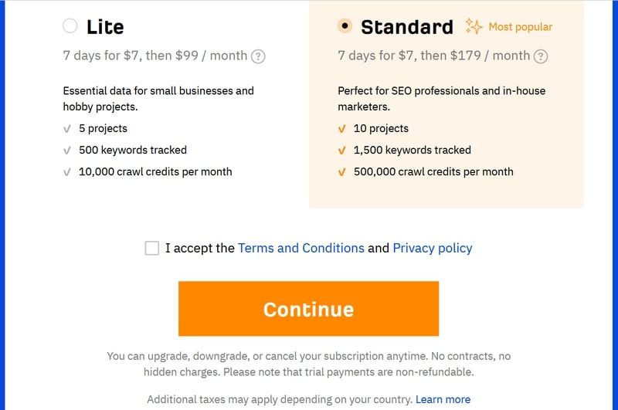This screenshot has width=618, height=410.
Task: Select the Lite plan radio button
Action: [70, 26]
